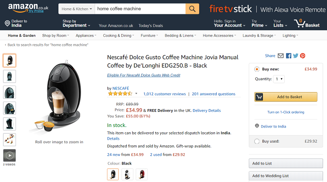Viewport: 327px width, 182px height.
Task: Share product on Facebook icon
Action: pos(289,56)
